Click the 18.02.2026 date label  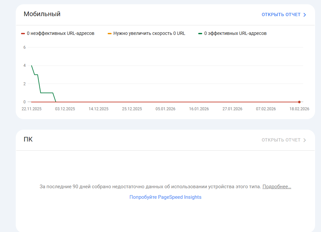pyautogui.click(x=299, y=109)
